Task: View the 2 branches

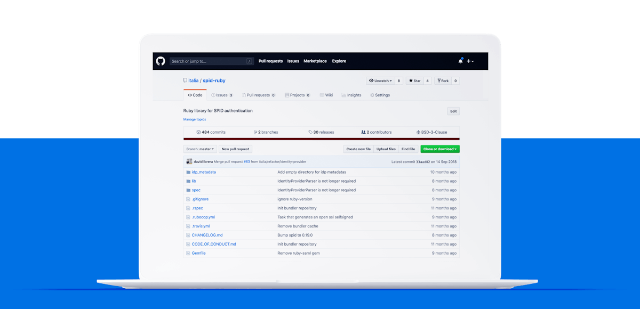Action: point(266,132)
